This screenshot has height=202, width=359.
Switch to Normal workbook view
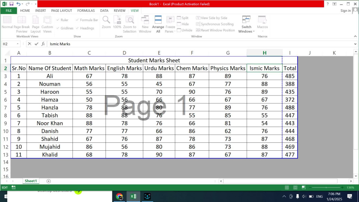7,22
